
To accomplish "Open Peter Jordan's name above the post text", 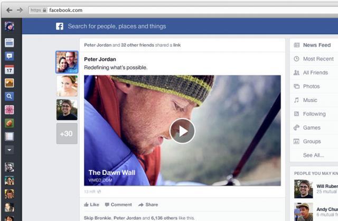I will tap(100, 59).
